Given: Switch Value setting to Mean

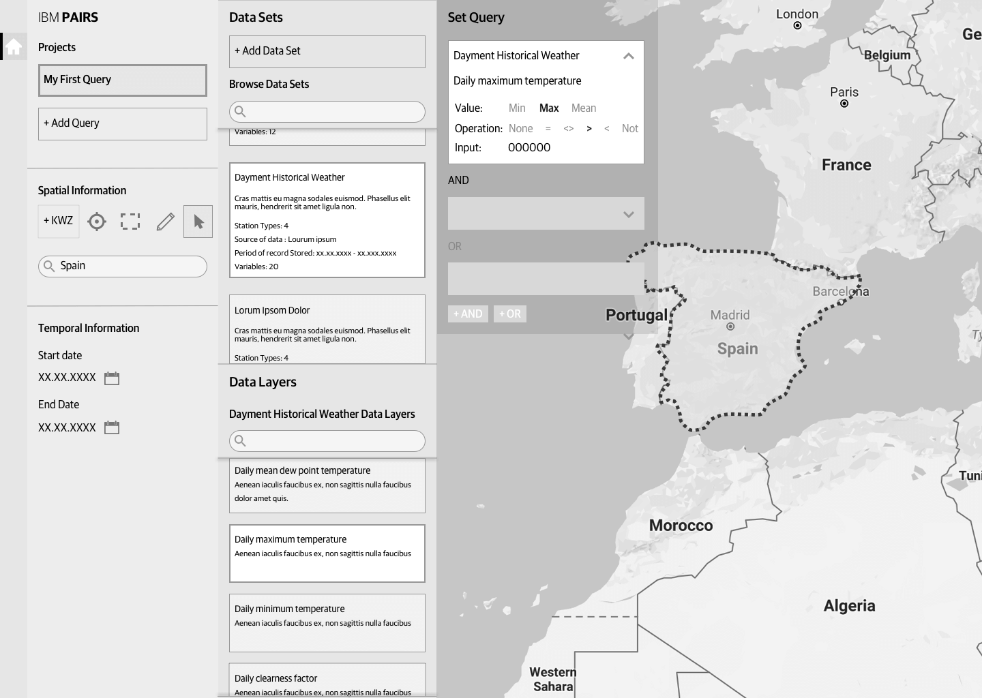Looking at the screenshot, I should click(x=583, y=108).
